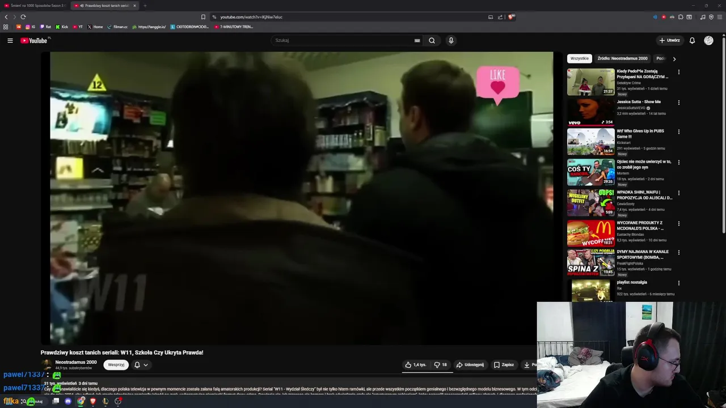726x408 pixels.
Task: Open the account avatar menu
Action: click(708, 40)
